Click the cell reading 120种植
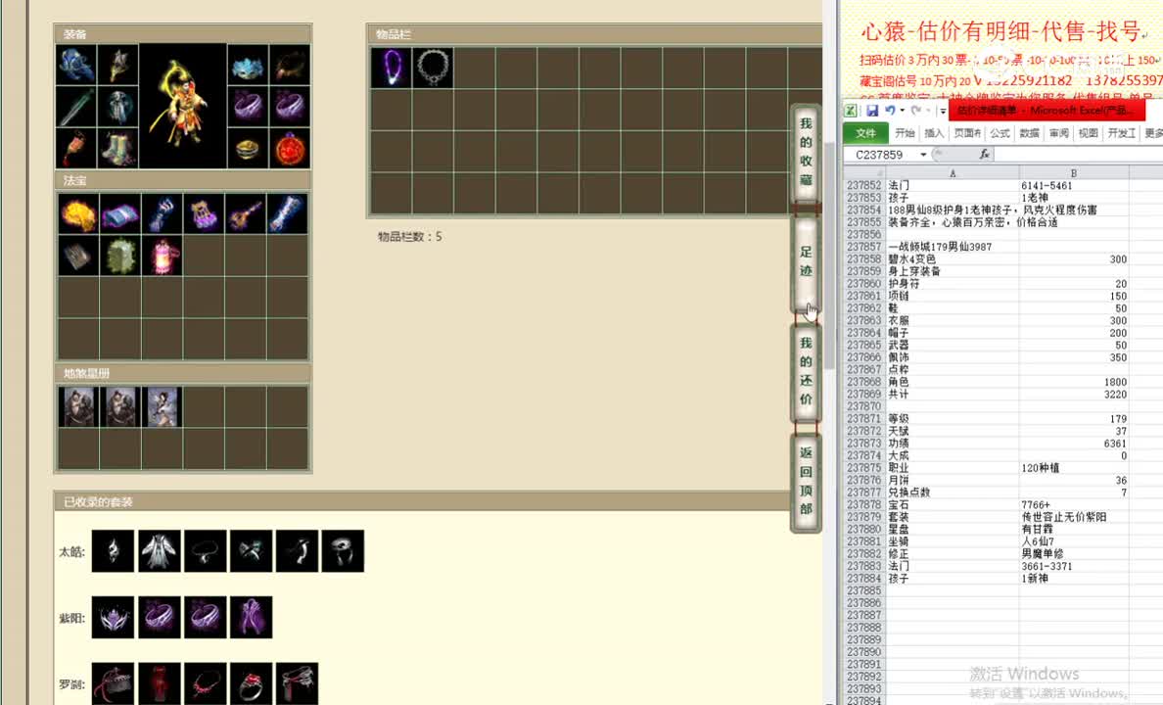The height and width of the screenshot is (705, 1163). 1074,468
